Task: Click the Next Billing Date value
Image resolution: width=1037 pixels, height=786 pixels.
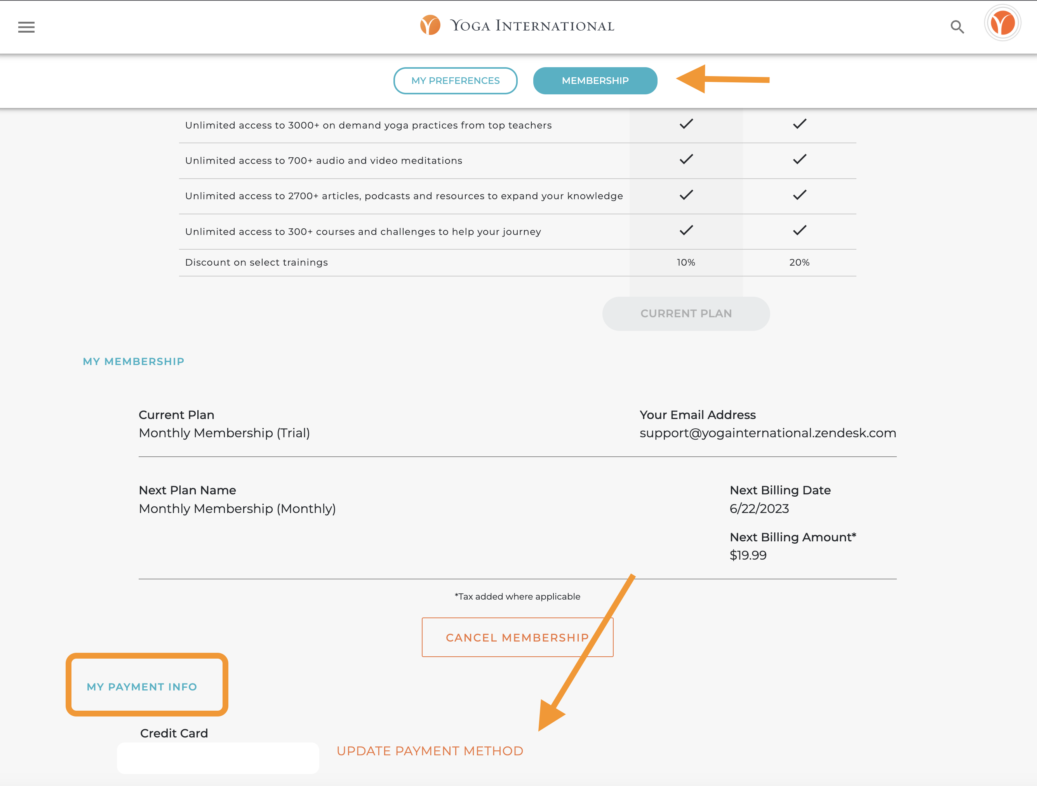Action: point(759,508)
